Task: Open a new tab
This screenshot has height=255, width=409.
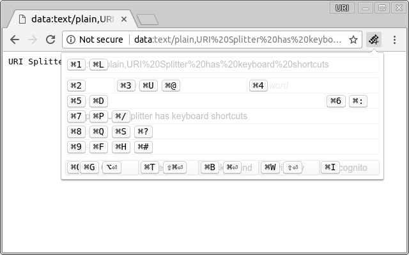Action: click(148, 20)
